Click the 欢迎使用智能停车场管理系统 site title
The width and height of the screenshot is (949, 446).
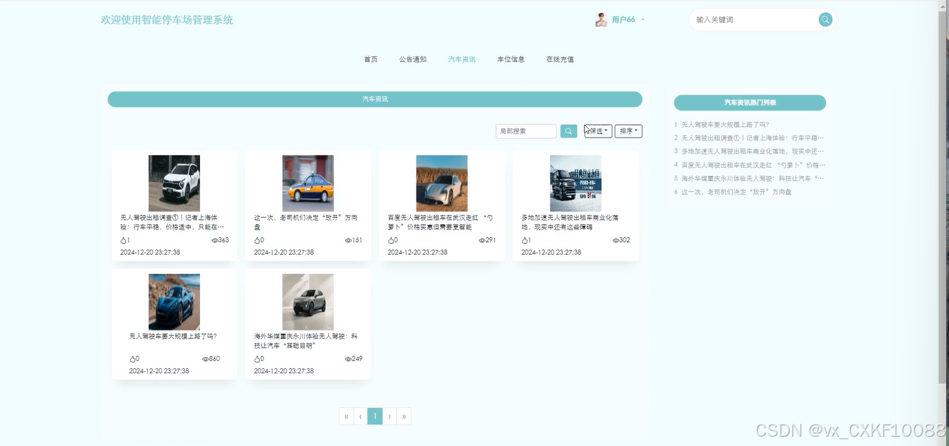(x=167, y=20)
